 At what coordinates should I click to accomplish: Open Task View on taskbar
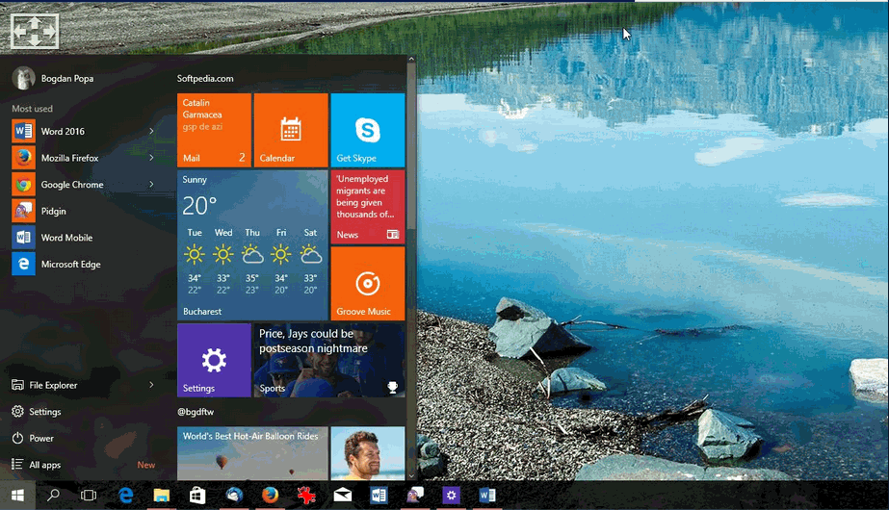[89, 496]
